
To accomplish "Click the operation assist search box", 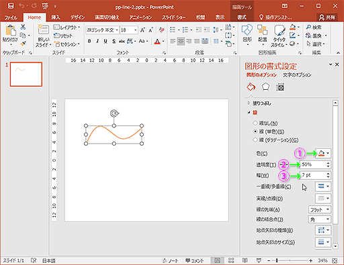I will [275, 17].
